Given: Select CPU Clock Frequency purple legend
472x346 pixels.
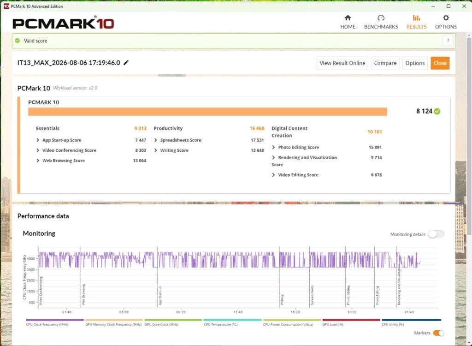Looking at the screenshot, I should coord(55,322).
